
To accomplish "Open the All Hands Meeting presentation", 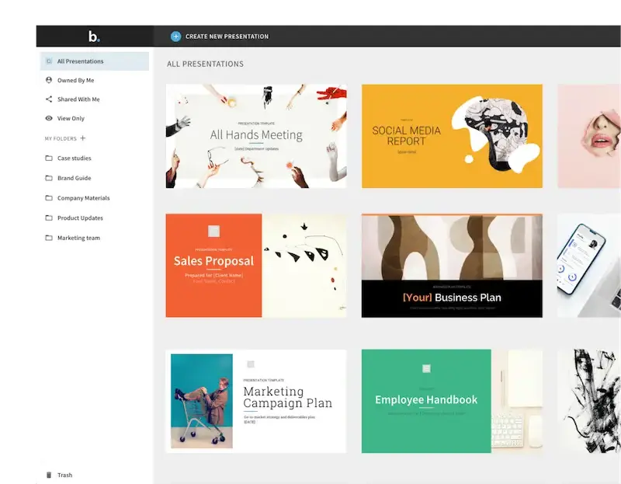I will point(256,136).
